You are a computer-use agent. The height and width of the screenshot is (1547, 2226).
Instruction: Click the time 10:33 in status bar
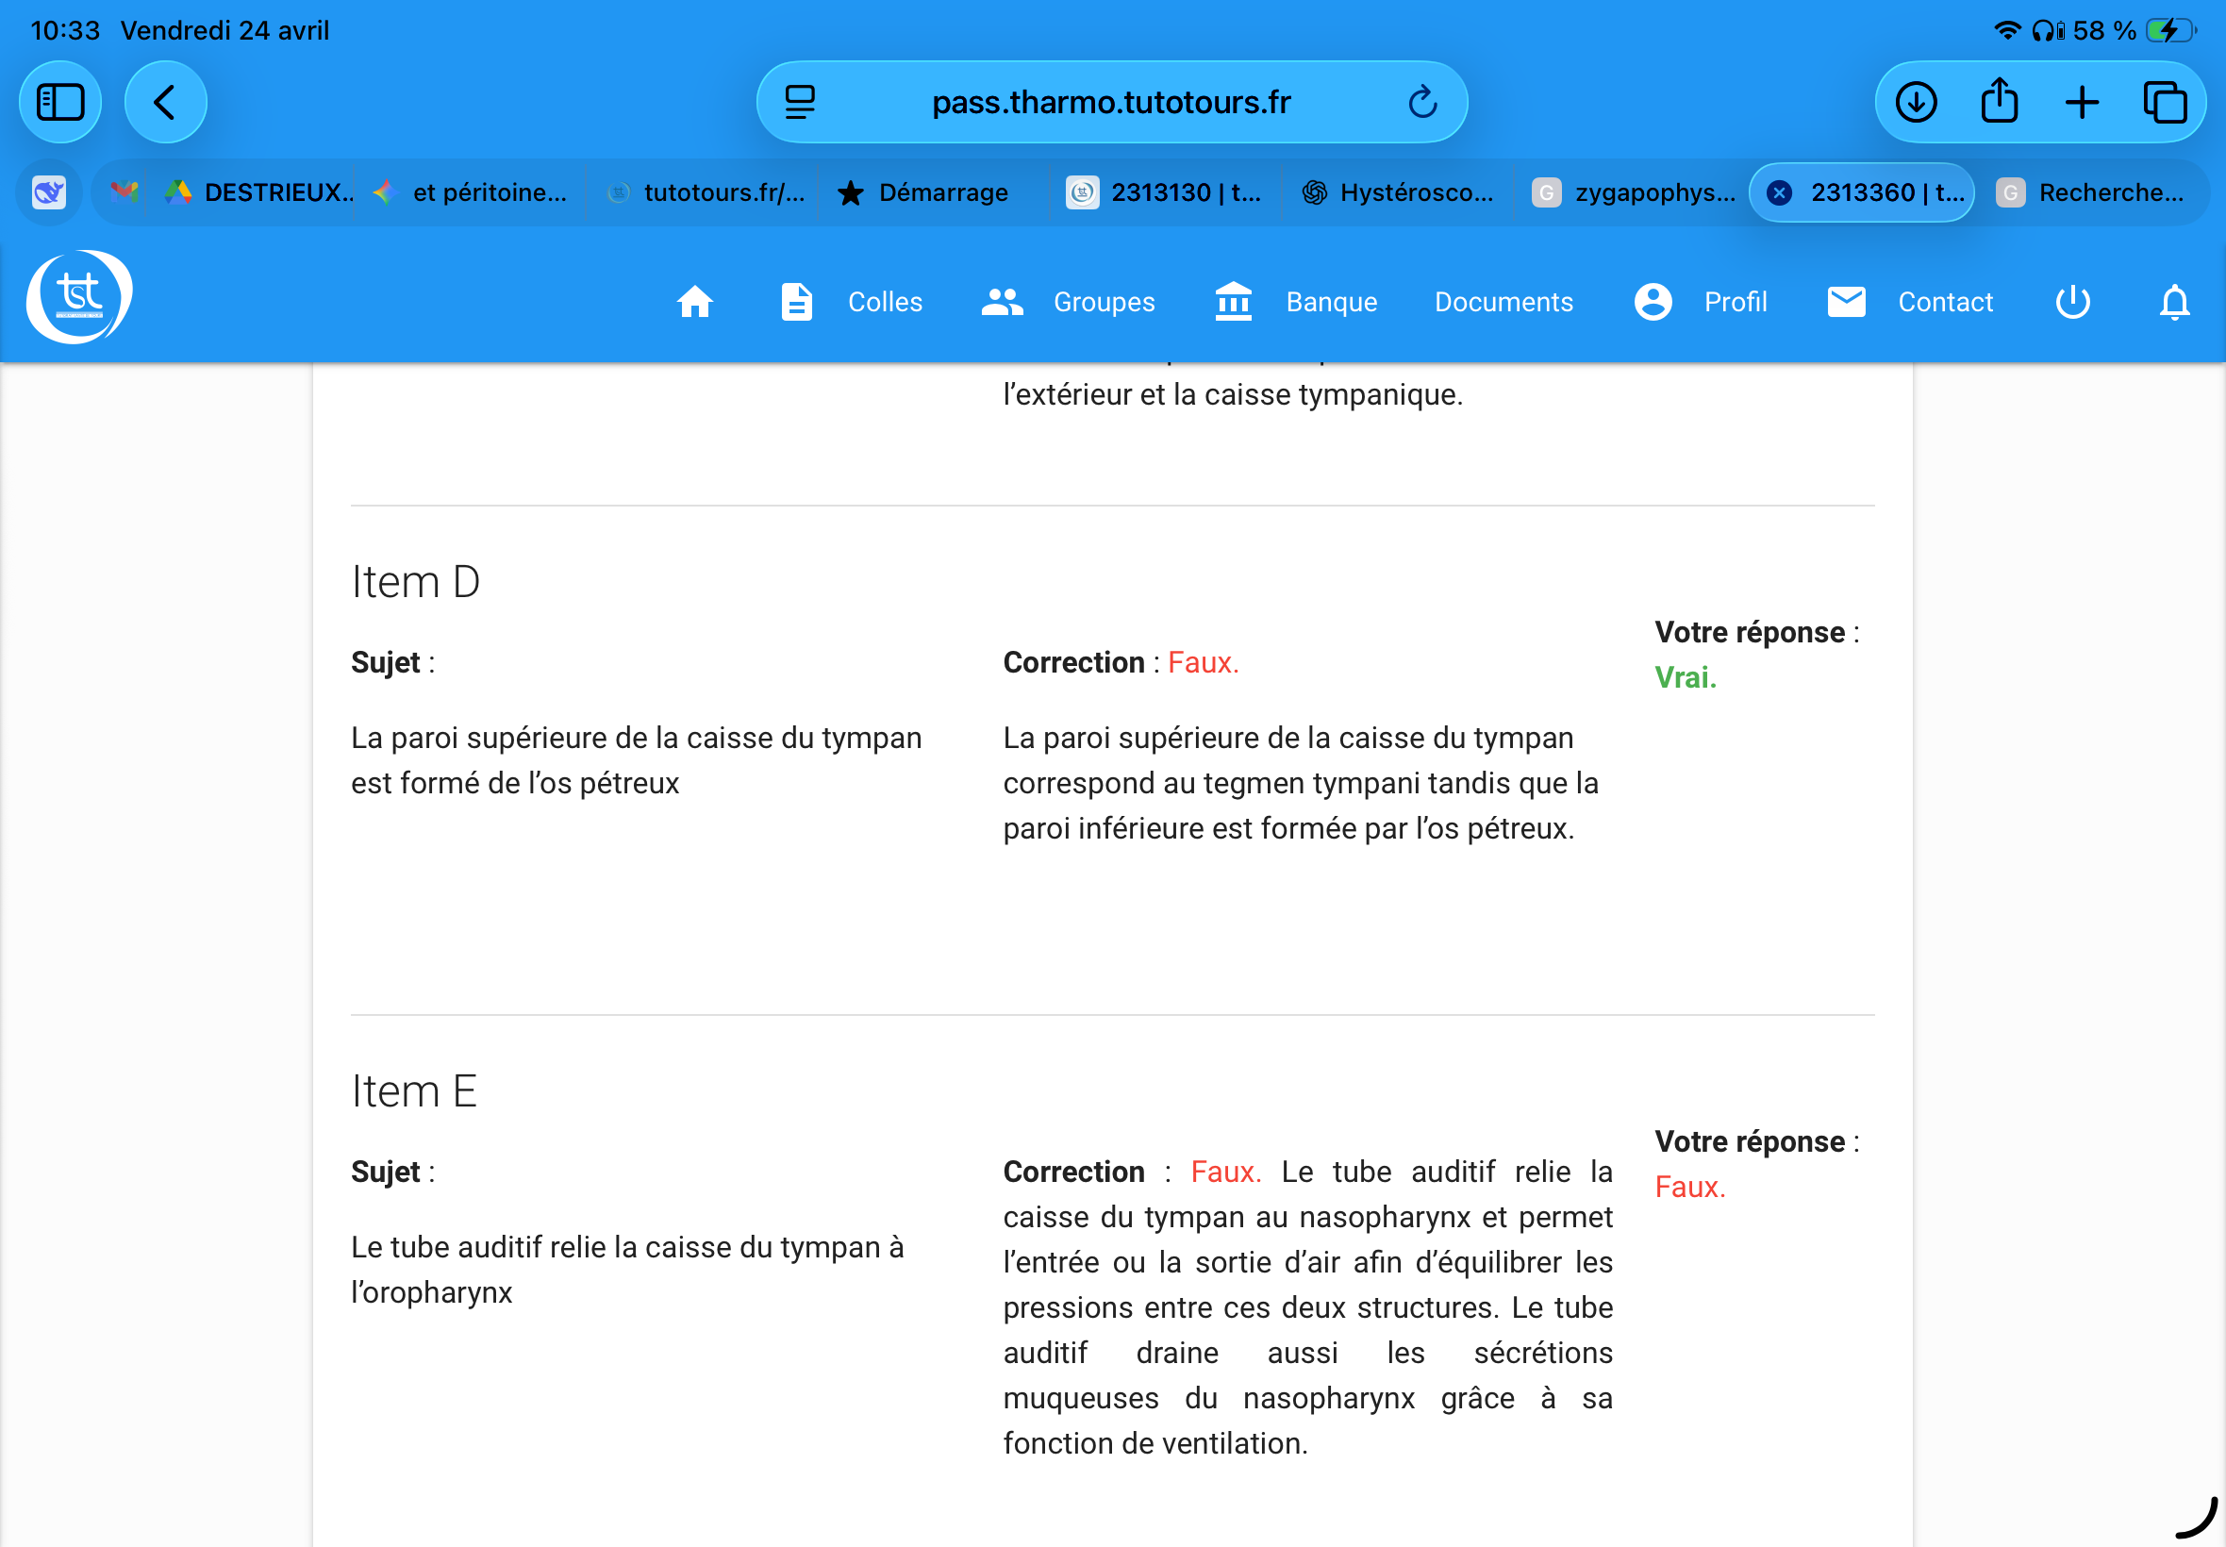point(65,31)
